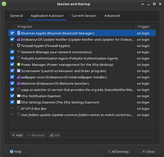164x157 pixels.
Task: Select 'Network (Manage your network connections)' row
Action: [82, 52]
